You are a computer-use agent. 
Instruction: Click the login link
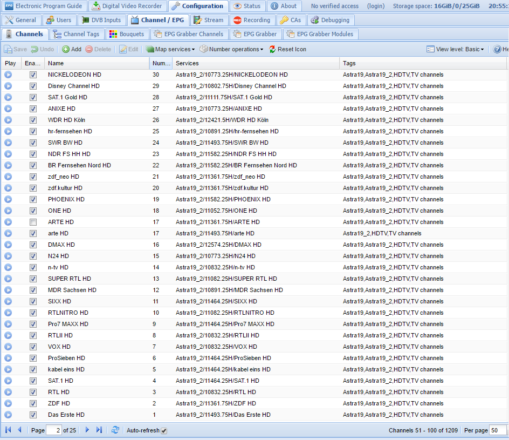coord(376,6)
